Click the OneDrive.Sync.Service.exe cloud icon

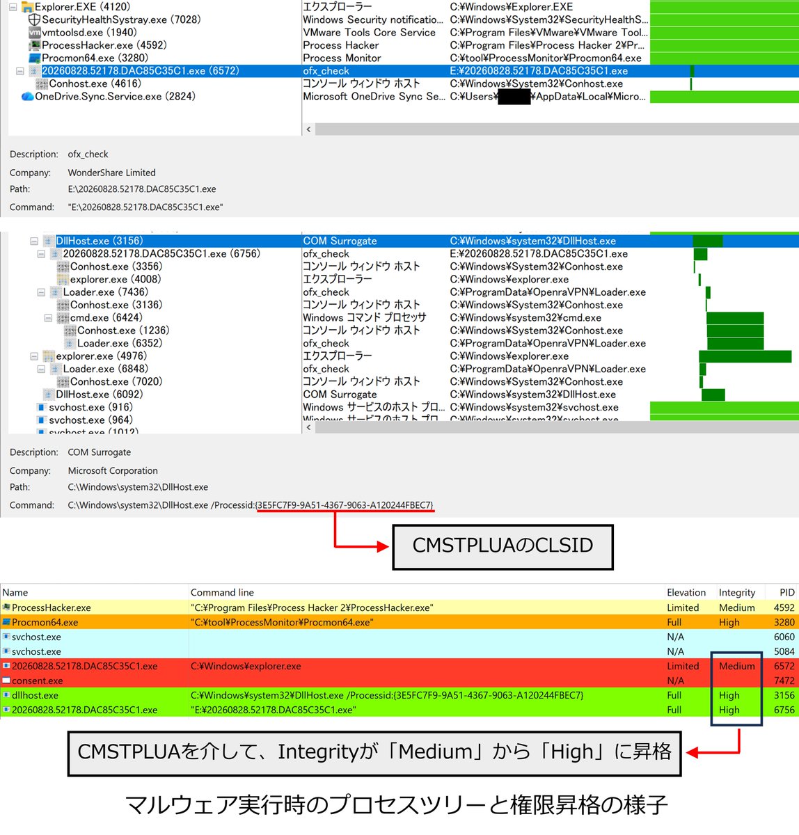pos(27,97)
